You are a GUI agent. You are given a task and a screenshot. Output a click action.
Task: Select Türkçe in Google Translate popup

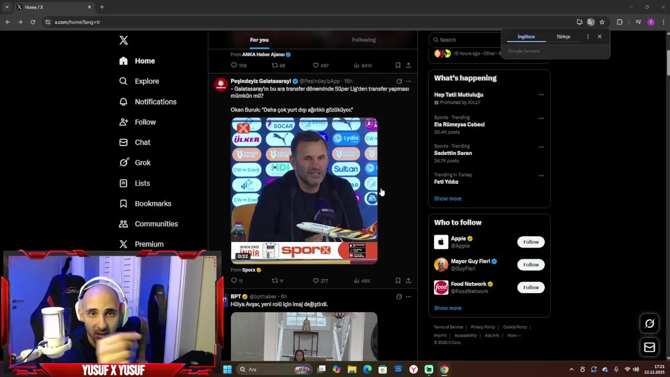click(x=563, y=37)
